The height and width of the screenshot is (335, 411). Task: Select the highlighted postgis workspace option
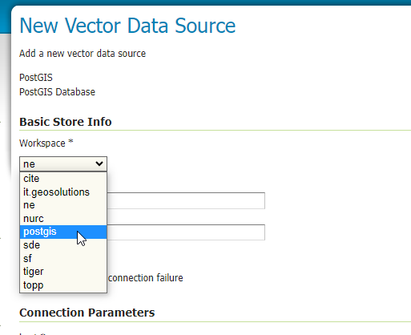(x=63, y=232)
